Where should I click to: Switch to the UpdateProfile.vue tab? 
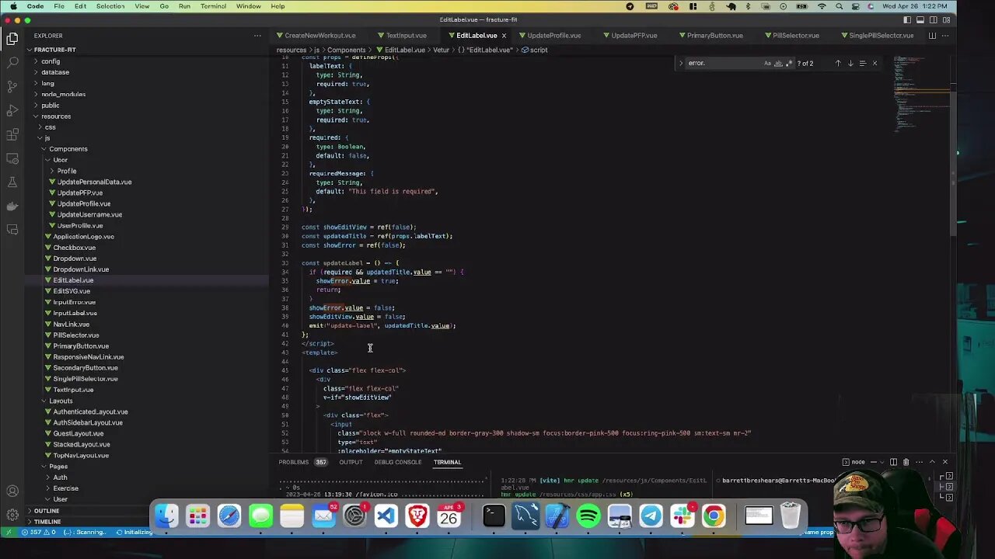[554, 36]
